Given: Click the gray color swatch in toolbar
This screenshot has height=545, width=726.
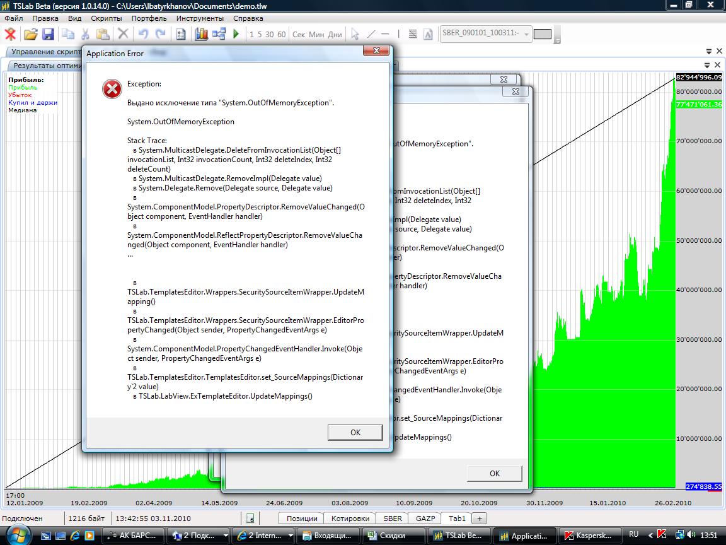Looking at the screenshot, I should click(542, 34).
